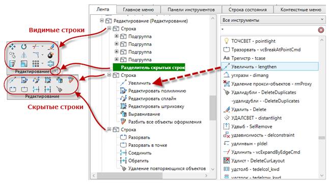Collapse the Строка node above Увеличить
This screenshot has height=186, width=329.
[109, 75]
